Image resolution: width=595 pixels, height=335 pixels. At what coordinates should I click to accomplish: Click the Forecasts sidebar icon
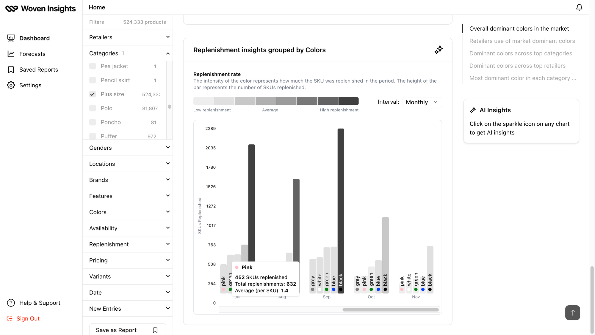pyautogui.click(x=11, y=53)
